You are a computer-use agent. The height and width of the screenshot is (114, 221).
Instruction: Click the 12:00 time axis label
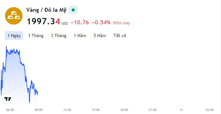[x=67, y=110]
